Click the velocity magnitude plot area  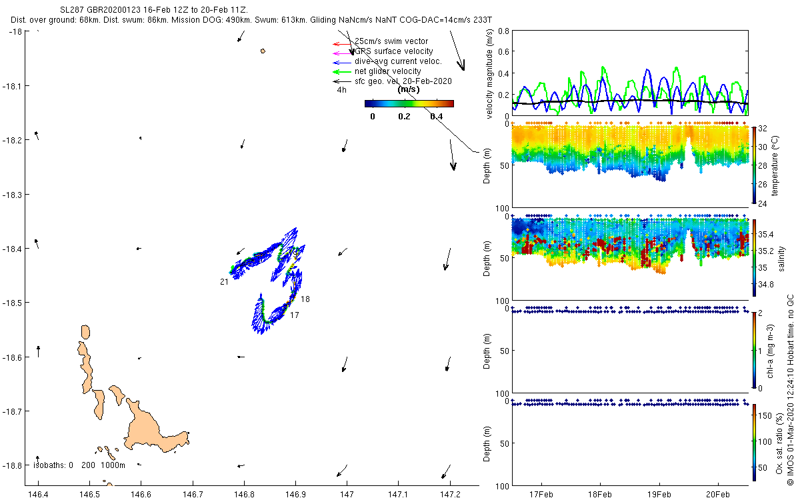pyautogui.click(x=629, y=73)
